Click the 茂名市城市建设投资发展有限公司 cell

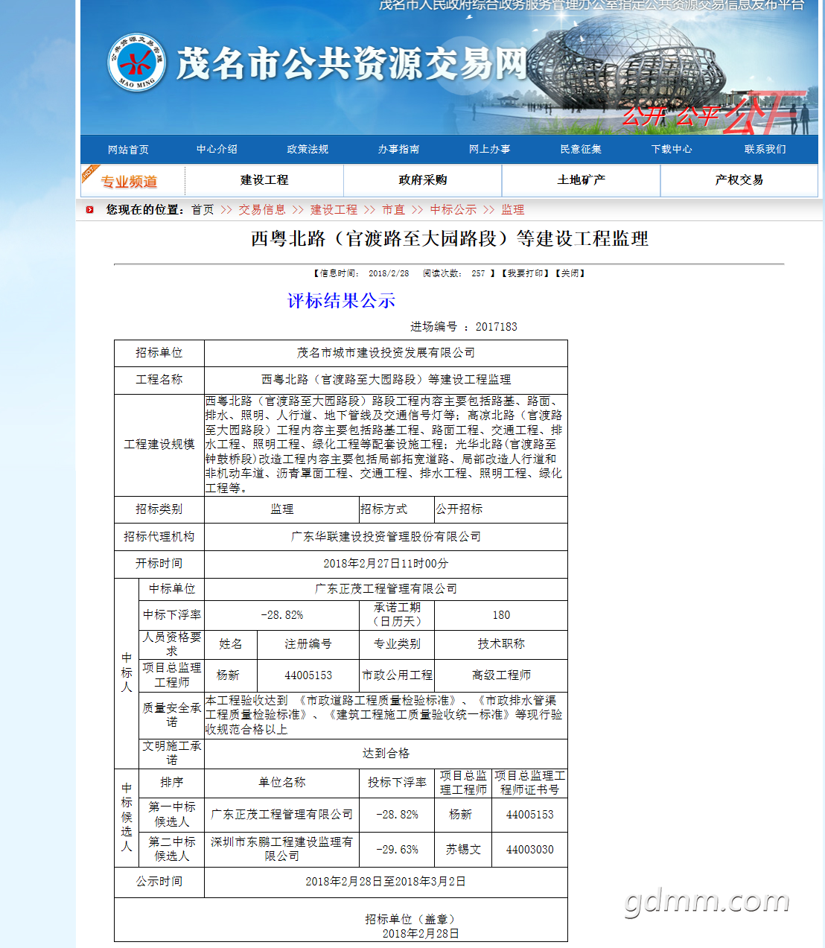[x=386, y=353]
